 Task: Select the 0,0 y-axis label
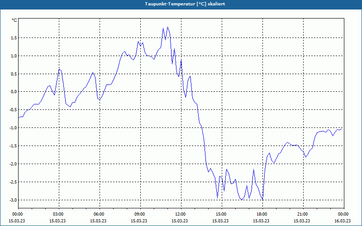click(x=14, y=92)
